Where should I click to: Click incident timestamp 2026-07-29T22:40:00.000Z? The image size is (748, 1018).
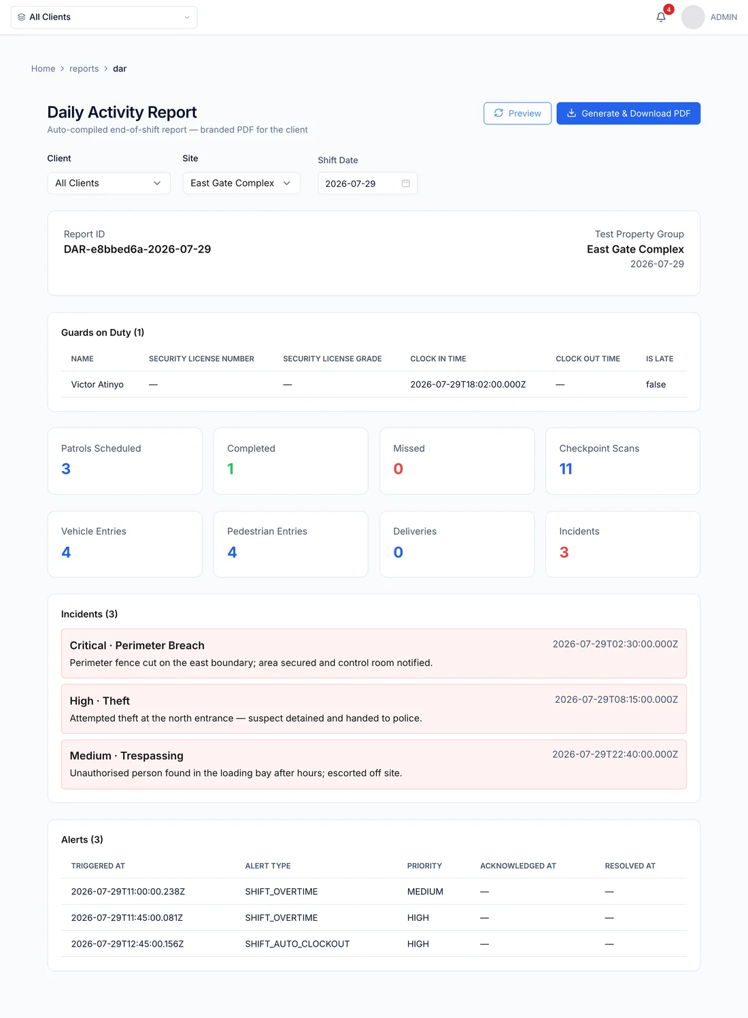[615, 754]
